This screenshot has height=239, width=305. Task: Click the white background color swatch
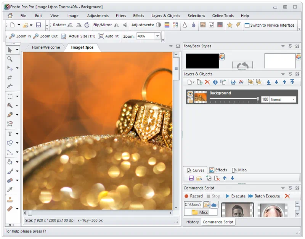tap(280, 61)
